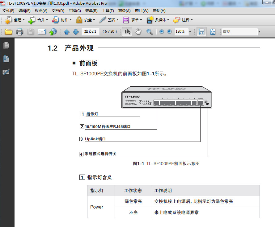Click the email envelope icon
275x227 pixels.
[x=42, y=32]
